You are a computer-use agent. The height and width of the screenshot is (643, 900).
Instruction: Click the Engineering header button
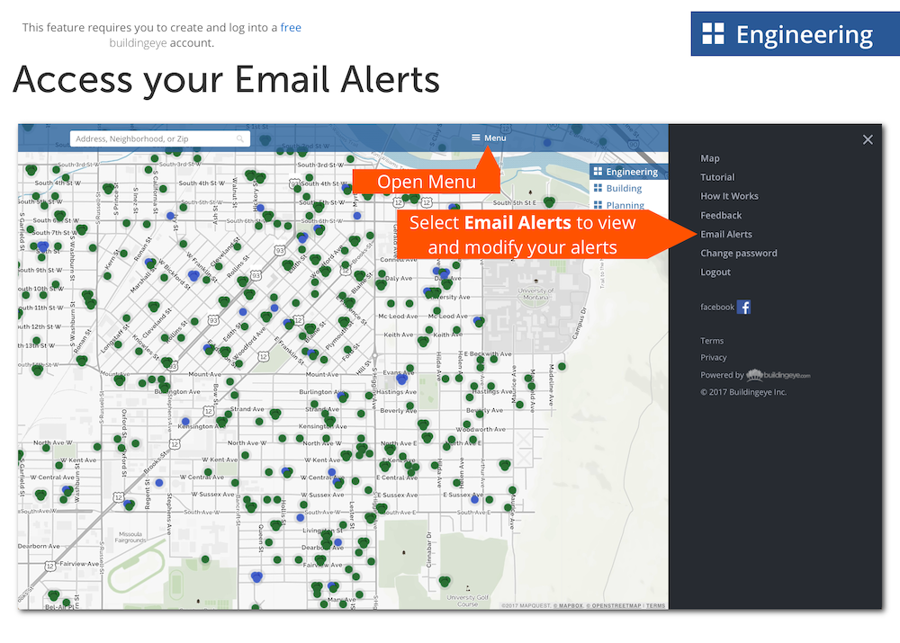tap(795, 34)
